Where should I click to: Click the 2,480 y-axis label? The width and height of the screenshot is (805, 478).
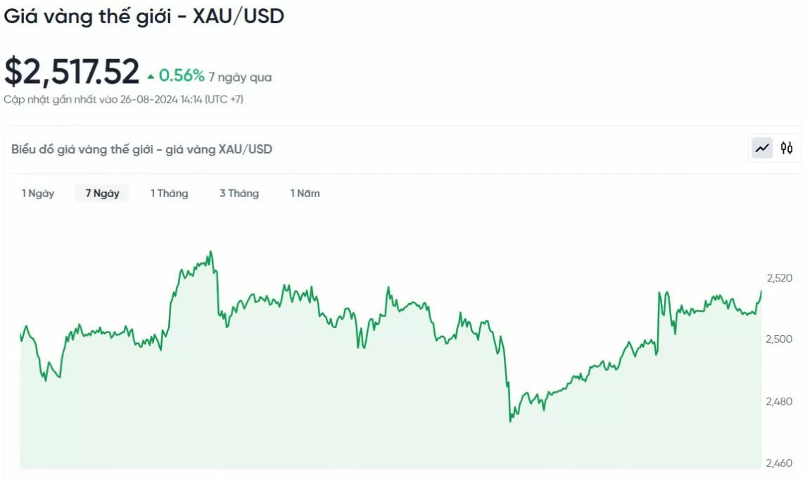pyautogui.click(x=780, y=401)
